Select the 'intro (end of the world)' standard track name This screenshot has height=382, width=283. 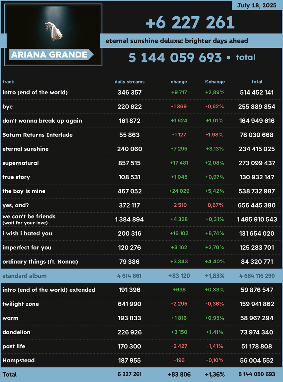point(35,93)
